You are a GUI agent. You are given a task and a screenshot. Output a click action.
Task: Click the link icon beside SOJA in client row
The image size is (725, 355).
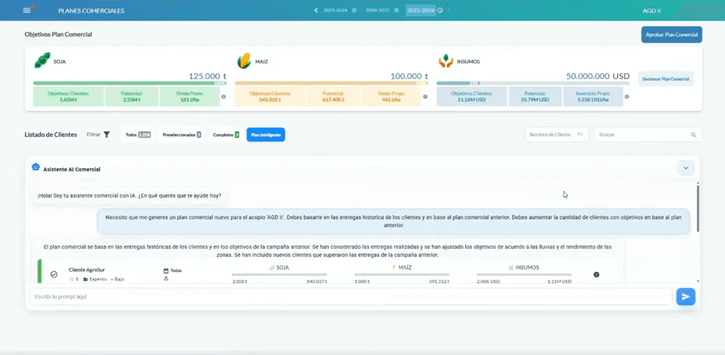pyautogui.click(x=273, y=267)
